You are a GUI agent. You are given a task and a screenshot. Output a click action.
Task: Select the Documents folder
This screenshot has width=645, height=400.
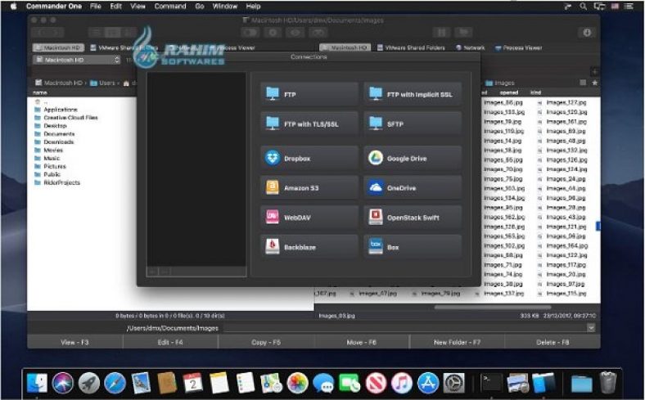(59, 134)
